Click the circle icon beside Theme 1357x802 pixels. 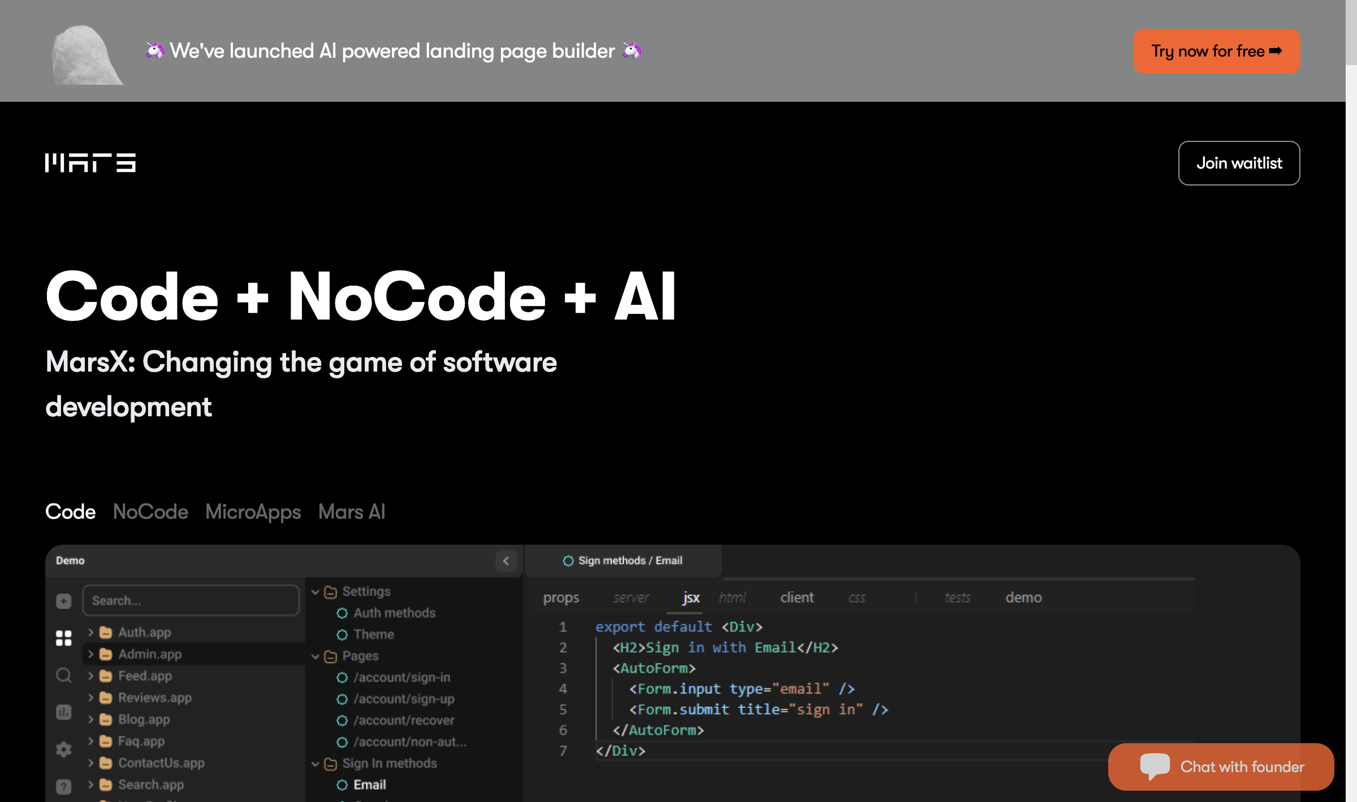[342, 635]
